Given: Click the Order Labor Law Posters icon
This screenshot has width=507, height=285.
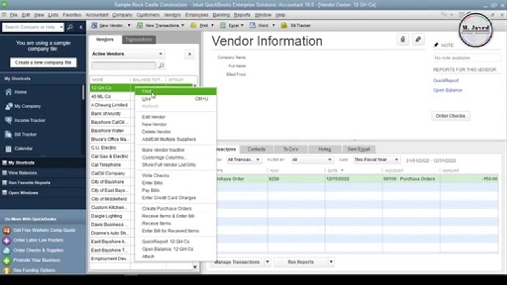Looking at the screenshot, I should click(x=6, y=240).
